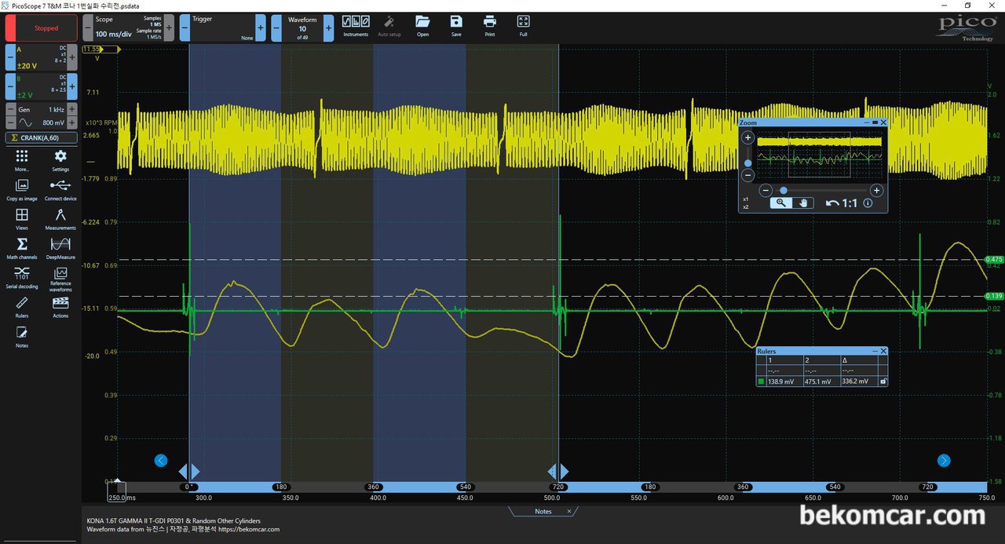Open channel B ±2 V options
Screen dimensions: 1005x544
(41, 86)
